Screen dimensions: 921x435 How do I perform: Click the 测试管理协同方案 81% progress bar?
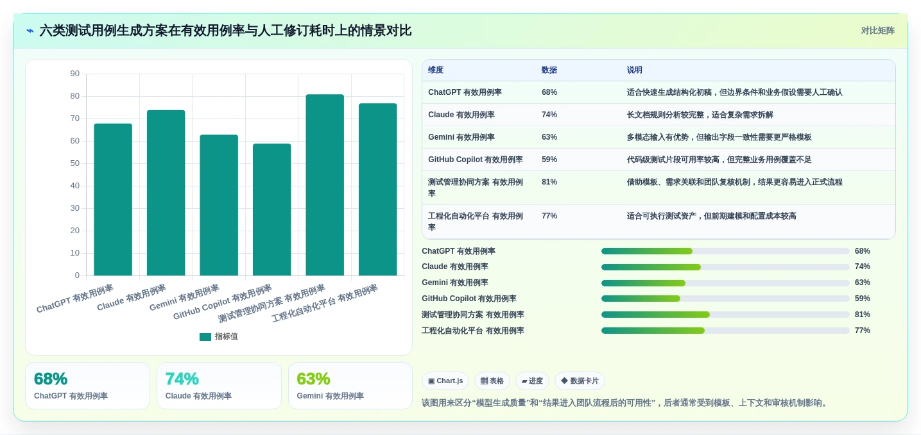click(725, 315)
